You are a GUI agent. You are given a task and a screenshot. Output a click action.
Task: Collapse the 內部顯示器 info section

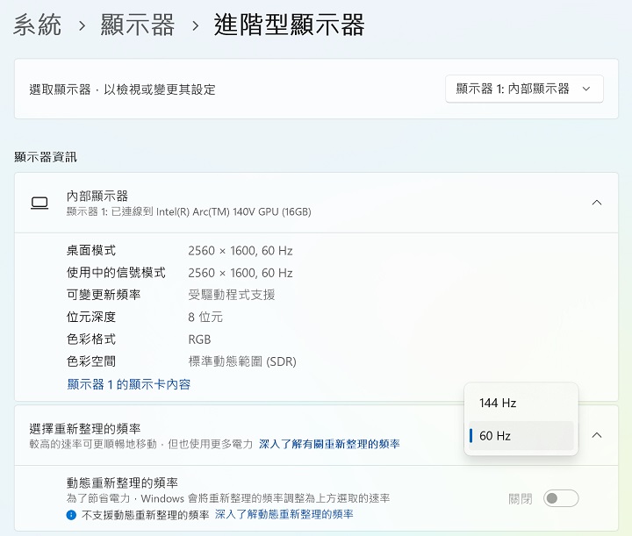point(597,203)
